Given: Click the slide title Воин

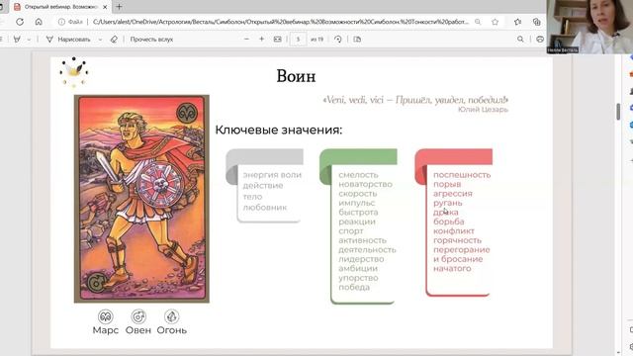Looking at the screenshot, I should [296, 76].
